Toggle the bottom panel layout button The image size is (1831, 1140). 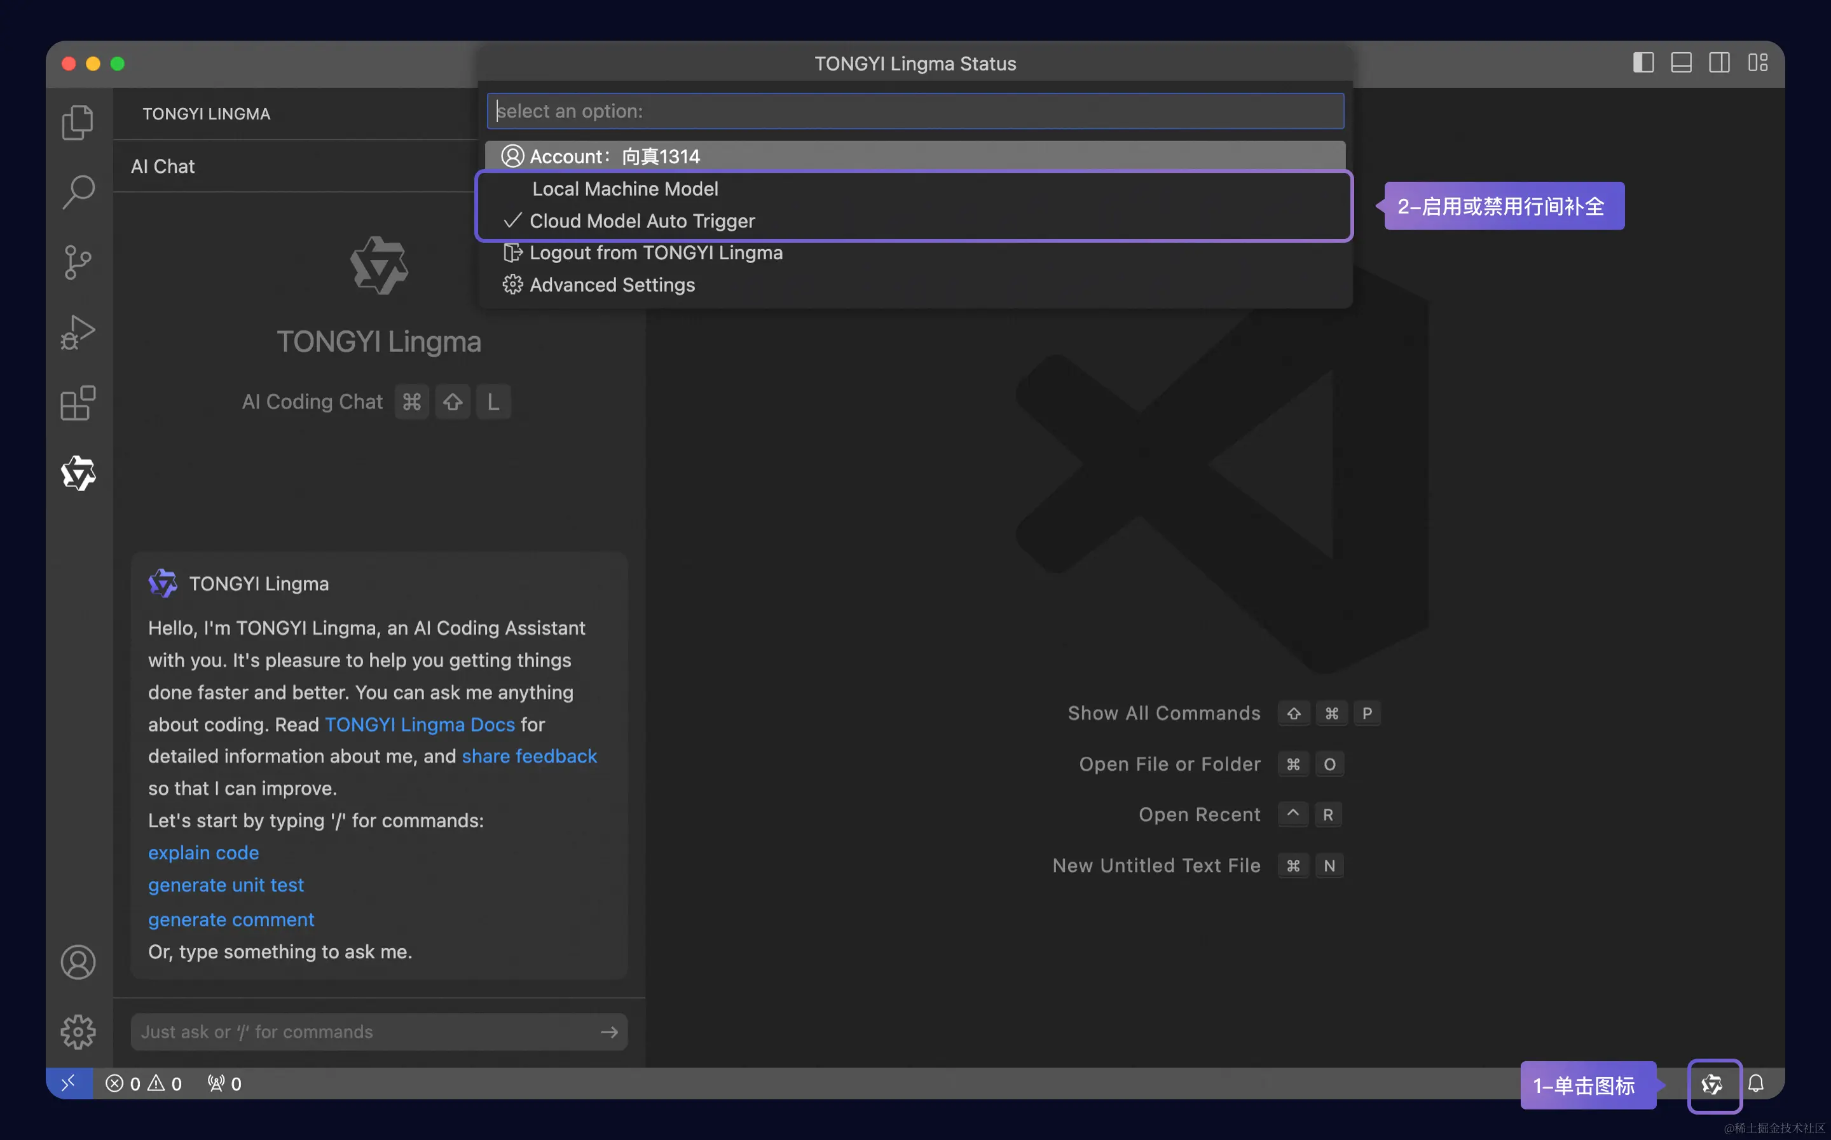click(x=1682, y=62)
